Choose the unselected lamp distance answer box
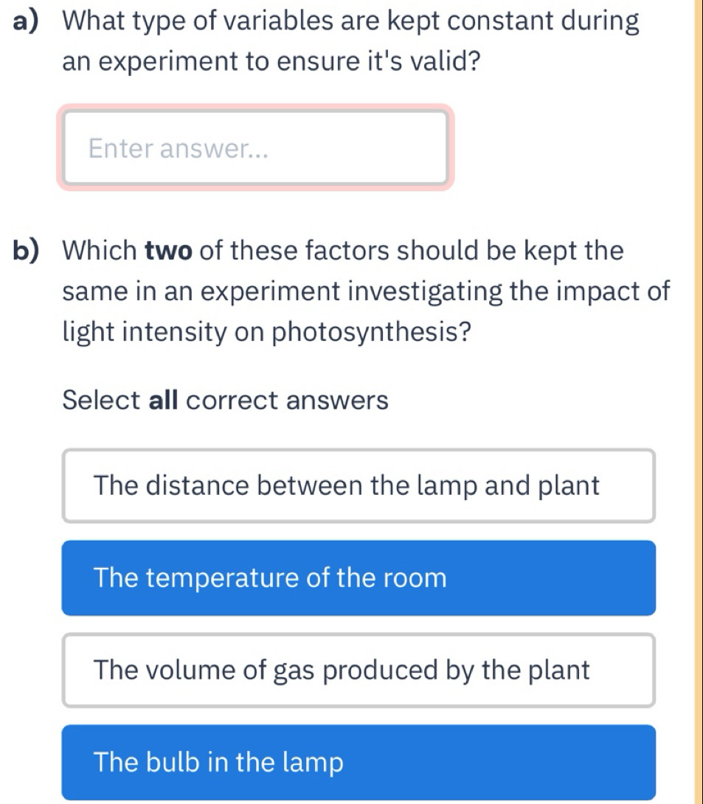The image size is (703, 804). click(x=359, y=485)
